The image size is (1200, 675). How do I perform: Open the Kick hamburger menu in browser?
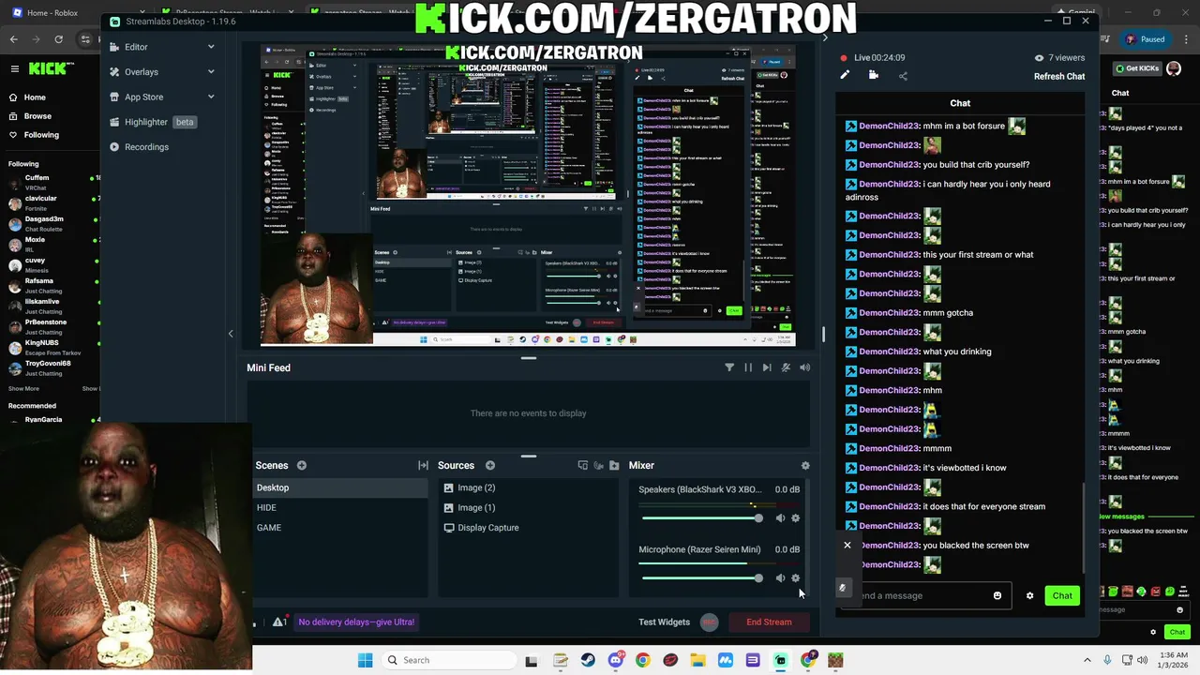tap(15, 68)
